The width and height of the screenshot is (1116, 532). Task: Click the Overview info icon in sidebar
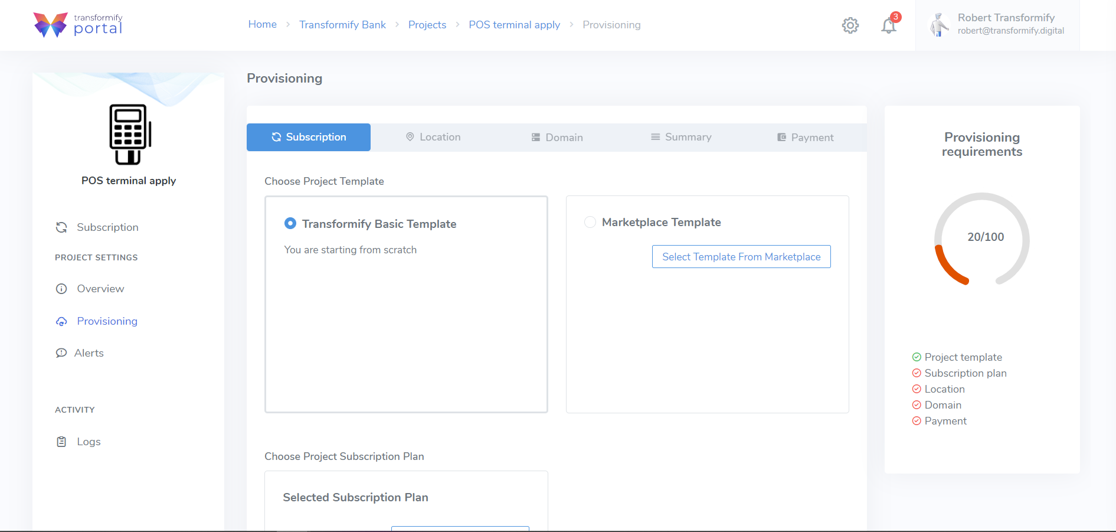click(61, 289)
